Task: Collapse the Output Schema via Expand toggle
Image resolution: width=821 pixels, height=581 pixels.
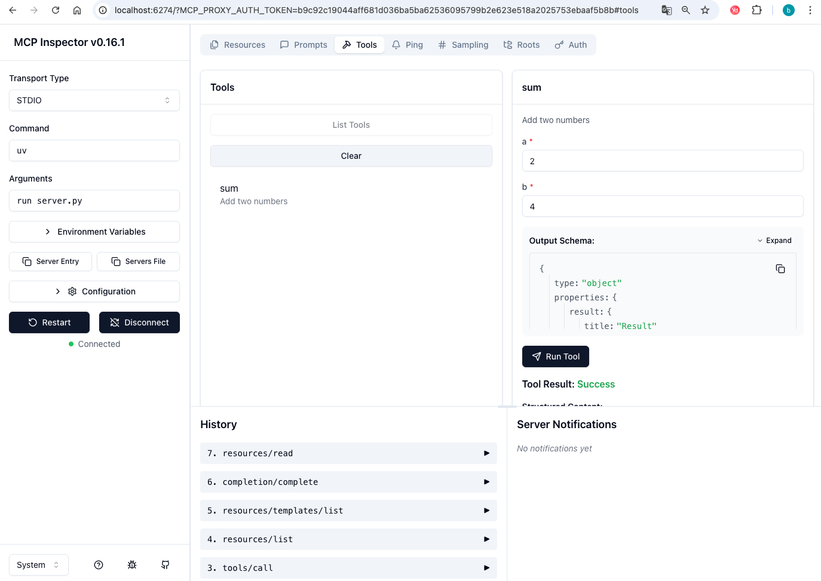Action: pyautogui.click(x=774, y=240)
